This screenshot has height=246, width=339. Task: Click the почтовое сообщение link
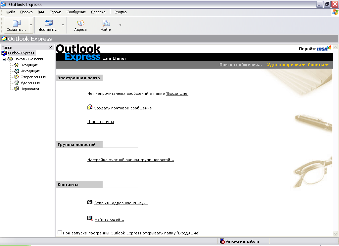click(x=131, y=108)
